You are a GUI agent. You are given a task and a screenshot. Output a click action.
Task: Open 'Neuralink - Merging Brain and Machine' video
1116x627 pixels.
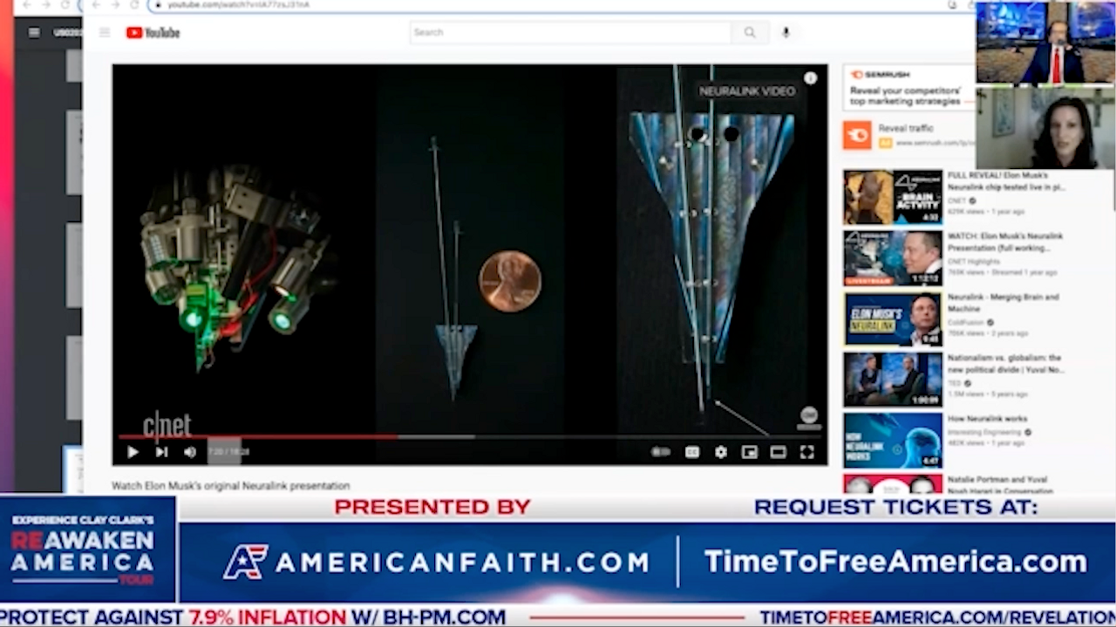tap(892, 319)
